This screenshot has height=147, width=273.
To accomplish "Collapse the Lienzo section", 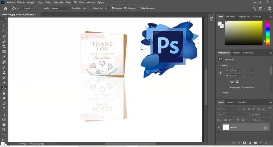I will 218,65.
